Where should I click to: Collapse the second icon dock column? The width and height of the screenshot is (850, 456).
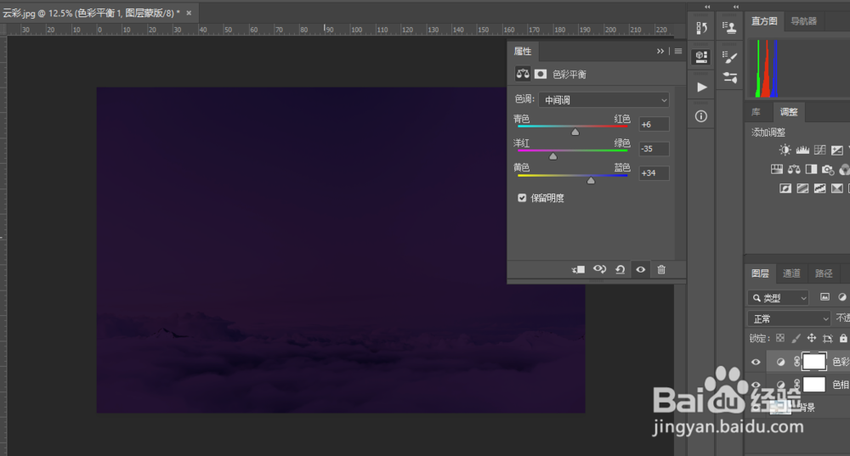(735, 7)
